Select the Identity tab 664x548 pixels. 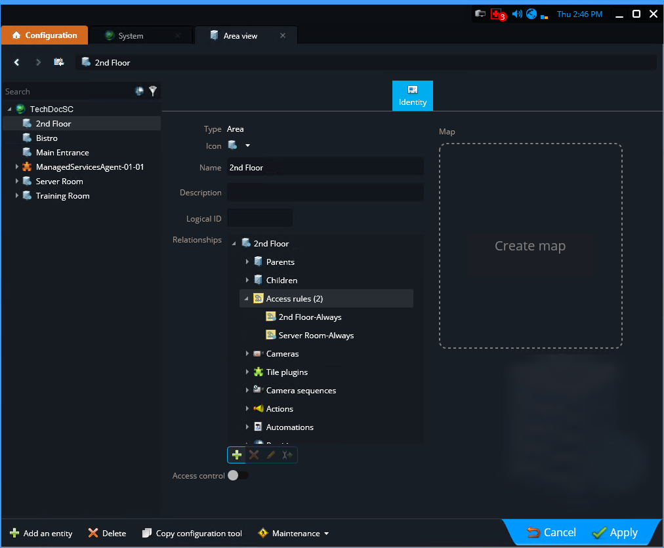pos(413,96)
